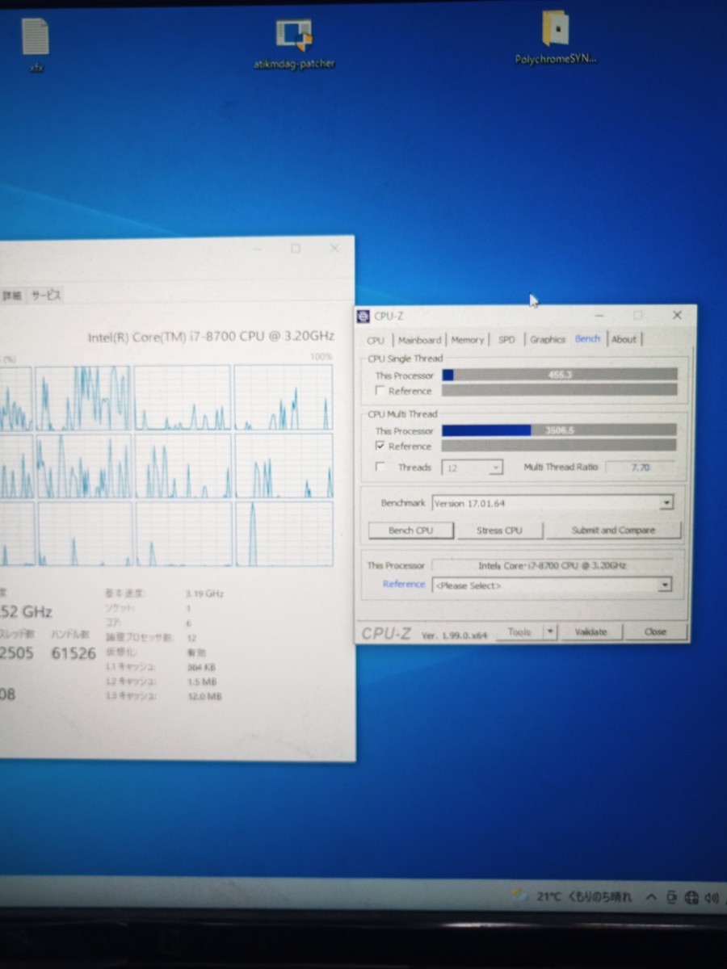The image size is (727, 969).
Task: Untick the Multi Thread Reference checkbox
Action: (x=380, y=446)
